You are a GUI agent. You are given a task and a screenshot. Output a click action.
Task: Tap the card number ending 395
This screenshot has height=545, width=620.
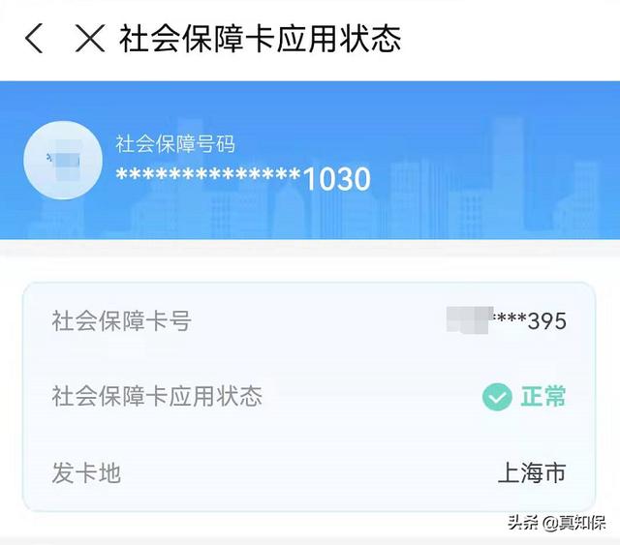coord(507,320)
